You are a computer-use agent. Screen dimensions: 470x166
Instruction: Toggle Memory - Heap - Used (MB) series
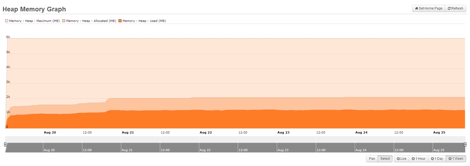(x=120, y=21)
